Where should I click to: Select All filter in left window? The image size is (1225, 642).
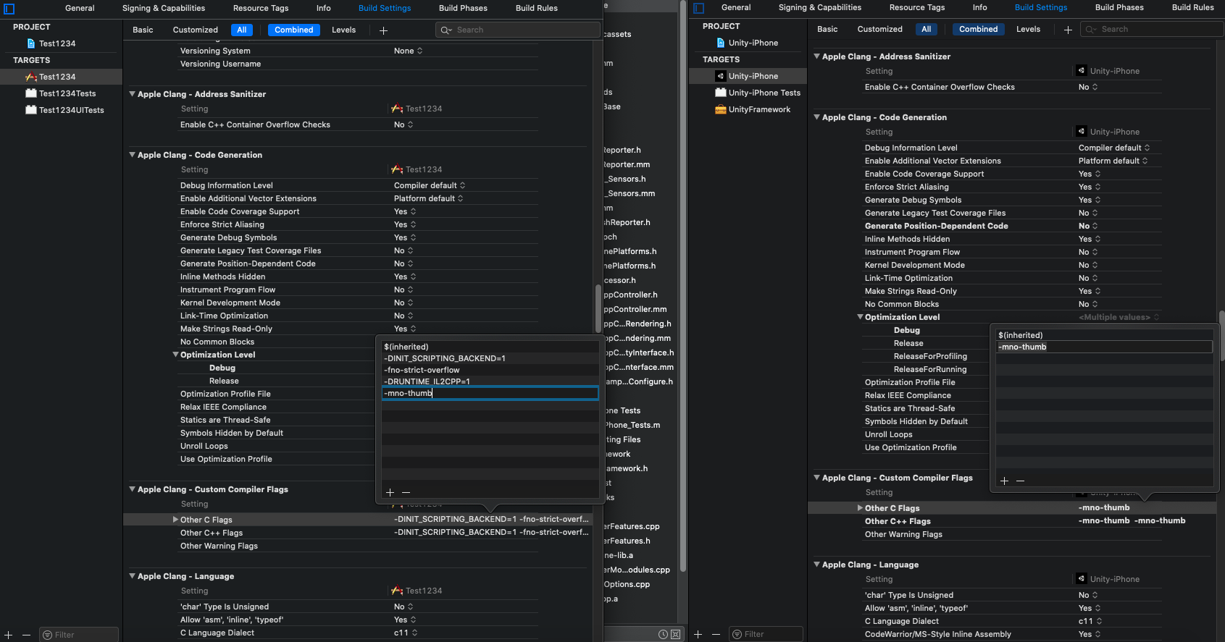(x=242, y=30)
